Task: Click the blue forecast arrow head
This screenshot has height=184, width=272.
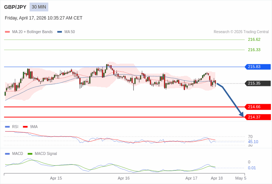Action: point(241,114)
